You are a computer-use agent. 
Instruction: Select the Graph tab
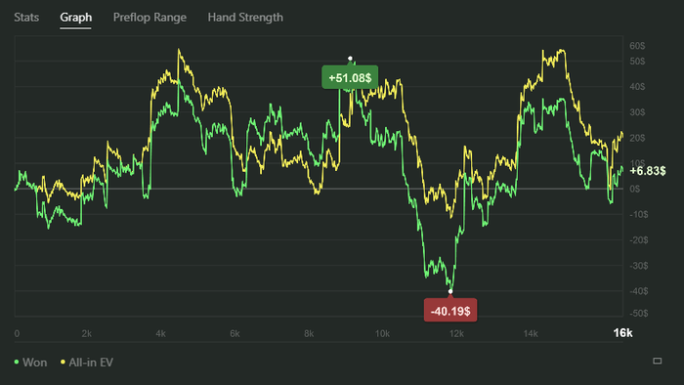76,18
